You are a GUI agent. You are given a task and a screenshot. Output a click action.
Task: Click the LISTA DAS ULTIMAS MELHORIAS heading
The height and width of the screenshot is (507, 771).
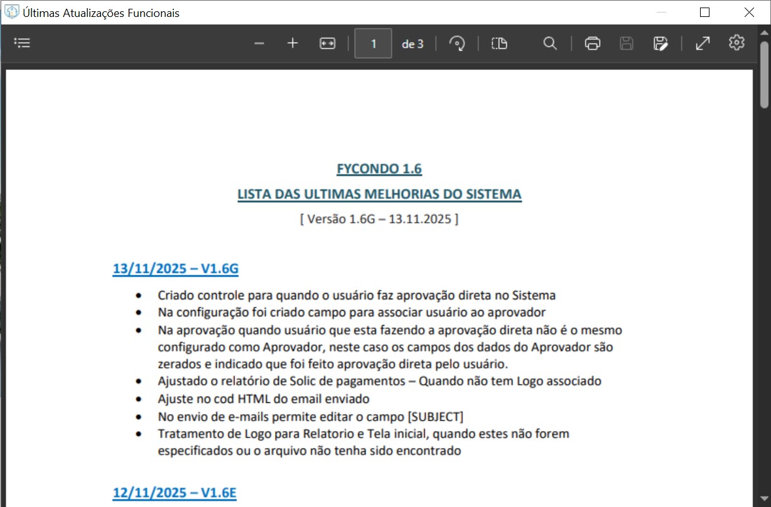pos(379,195)
